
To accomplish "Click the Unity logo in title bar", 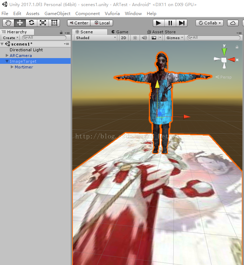I will [5, 4].
